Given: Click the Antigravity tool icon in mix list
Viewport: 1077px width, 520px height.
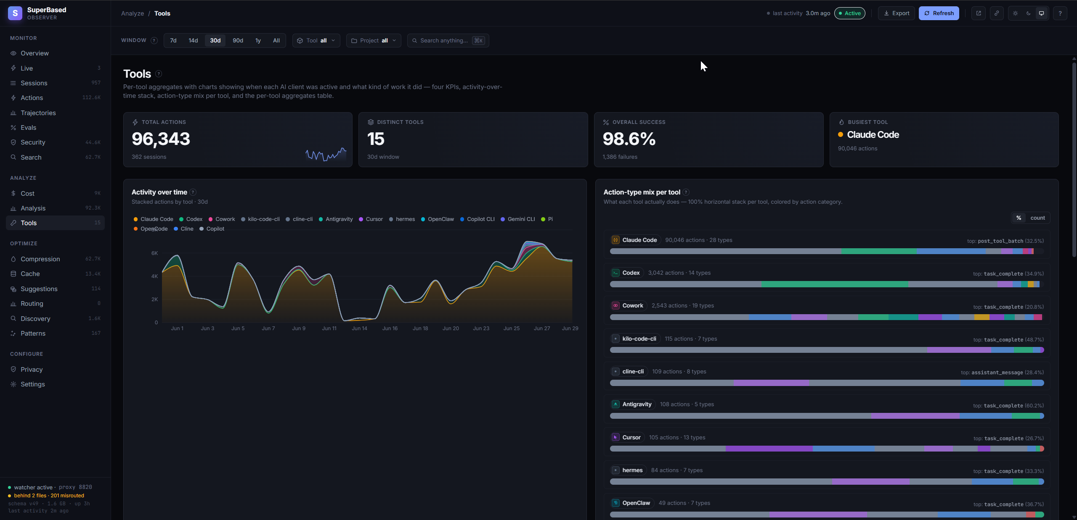Looking at the screenshot, I should [x=615, y=404].
